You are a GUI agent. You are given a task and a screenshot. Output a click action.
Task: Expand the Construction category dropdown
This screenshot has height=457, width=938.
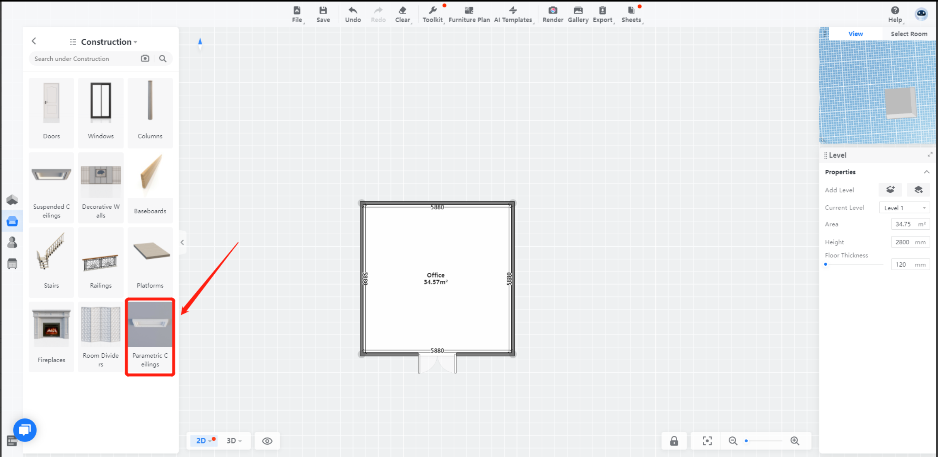(135, 42)
